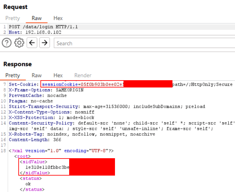
Task: Click the Host header line
Action: point(35,32)
